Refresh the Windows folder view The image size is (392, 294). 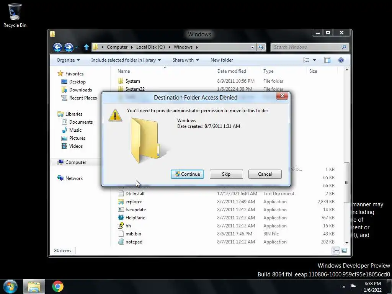(261, 47)
